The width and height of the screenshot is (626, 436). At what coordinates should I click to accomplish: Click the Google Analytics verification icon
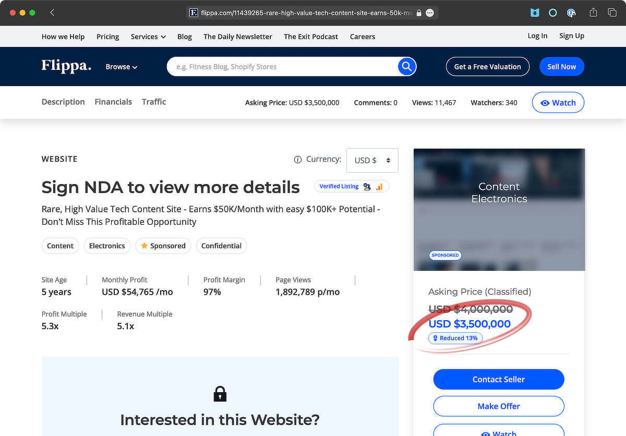tap(379, 187)
